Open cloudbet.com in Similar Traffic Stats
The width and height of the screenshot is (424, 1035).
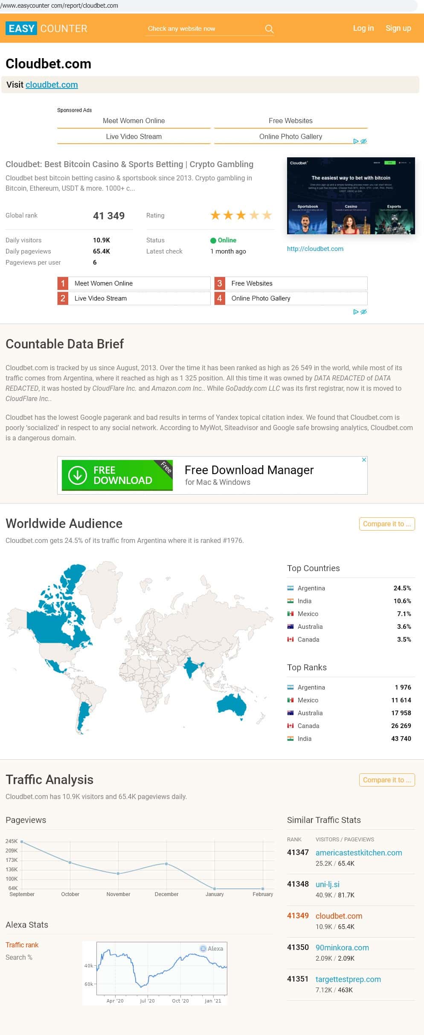click(339, 916)
